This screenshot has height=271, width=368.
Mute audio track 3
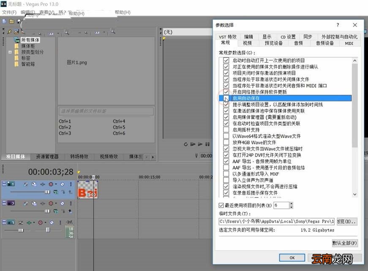click(52, 222)
